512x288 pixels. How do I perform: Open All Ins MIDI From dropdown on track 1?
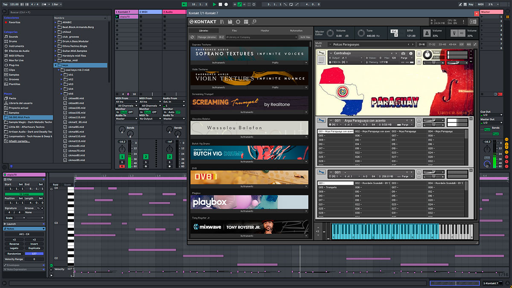(127, 102)
